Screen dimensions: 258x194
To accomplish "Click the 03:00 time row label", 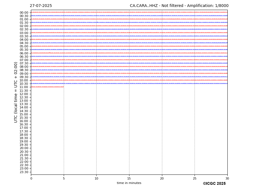I will pyautogui.click(x=24, y=33).
